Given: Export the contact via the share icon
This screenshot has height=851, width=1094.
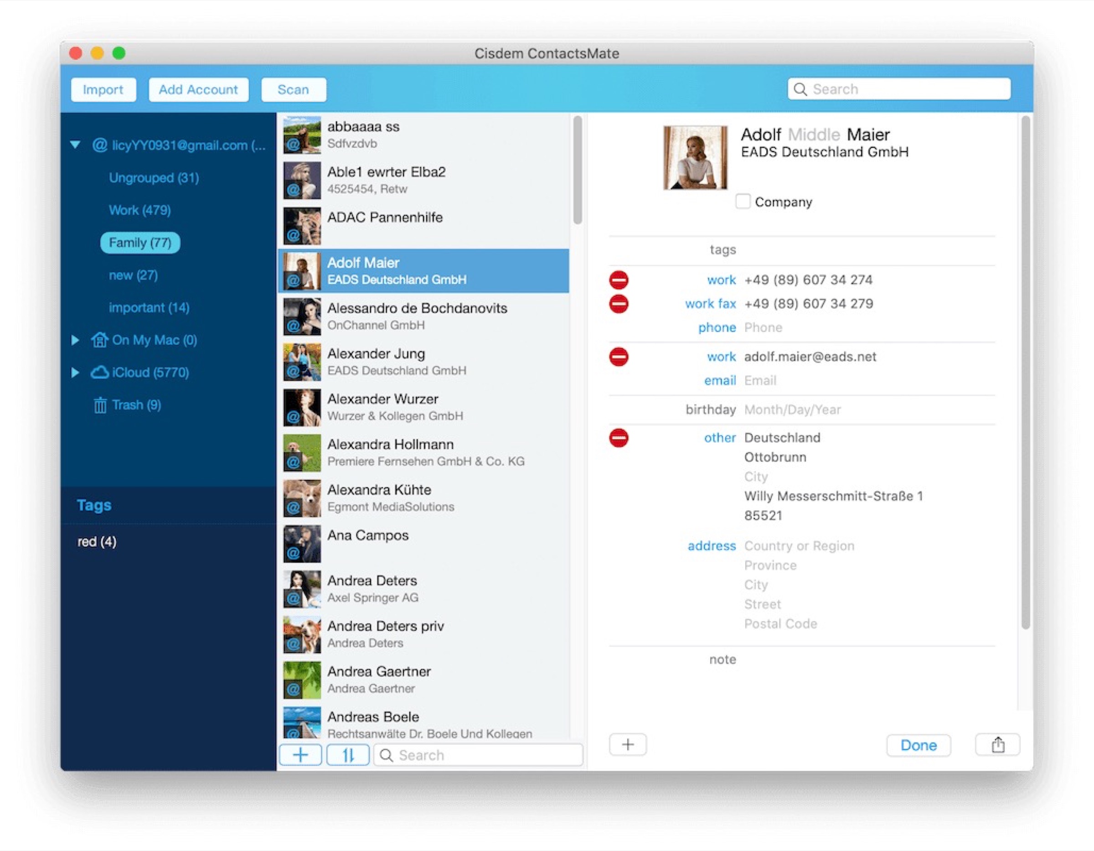Looking at the screenshot, I should [x=997, y=745].
